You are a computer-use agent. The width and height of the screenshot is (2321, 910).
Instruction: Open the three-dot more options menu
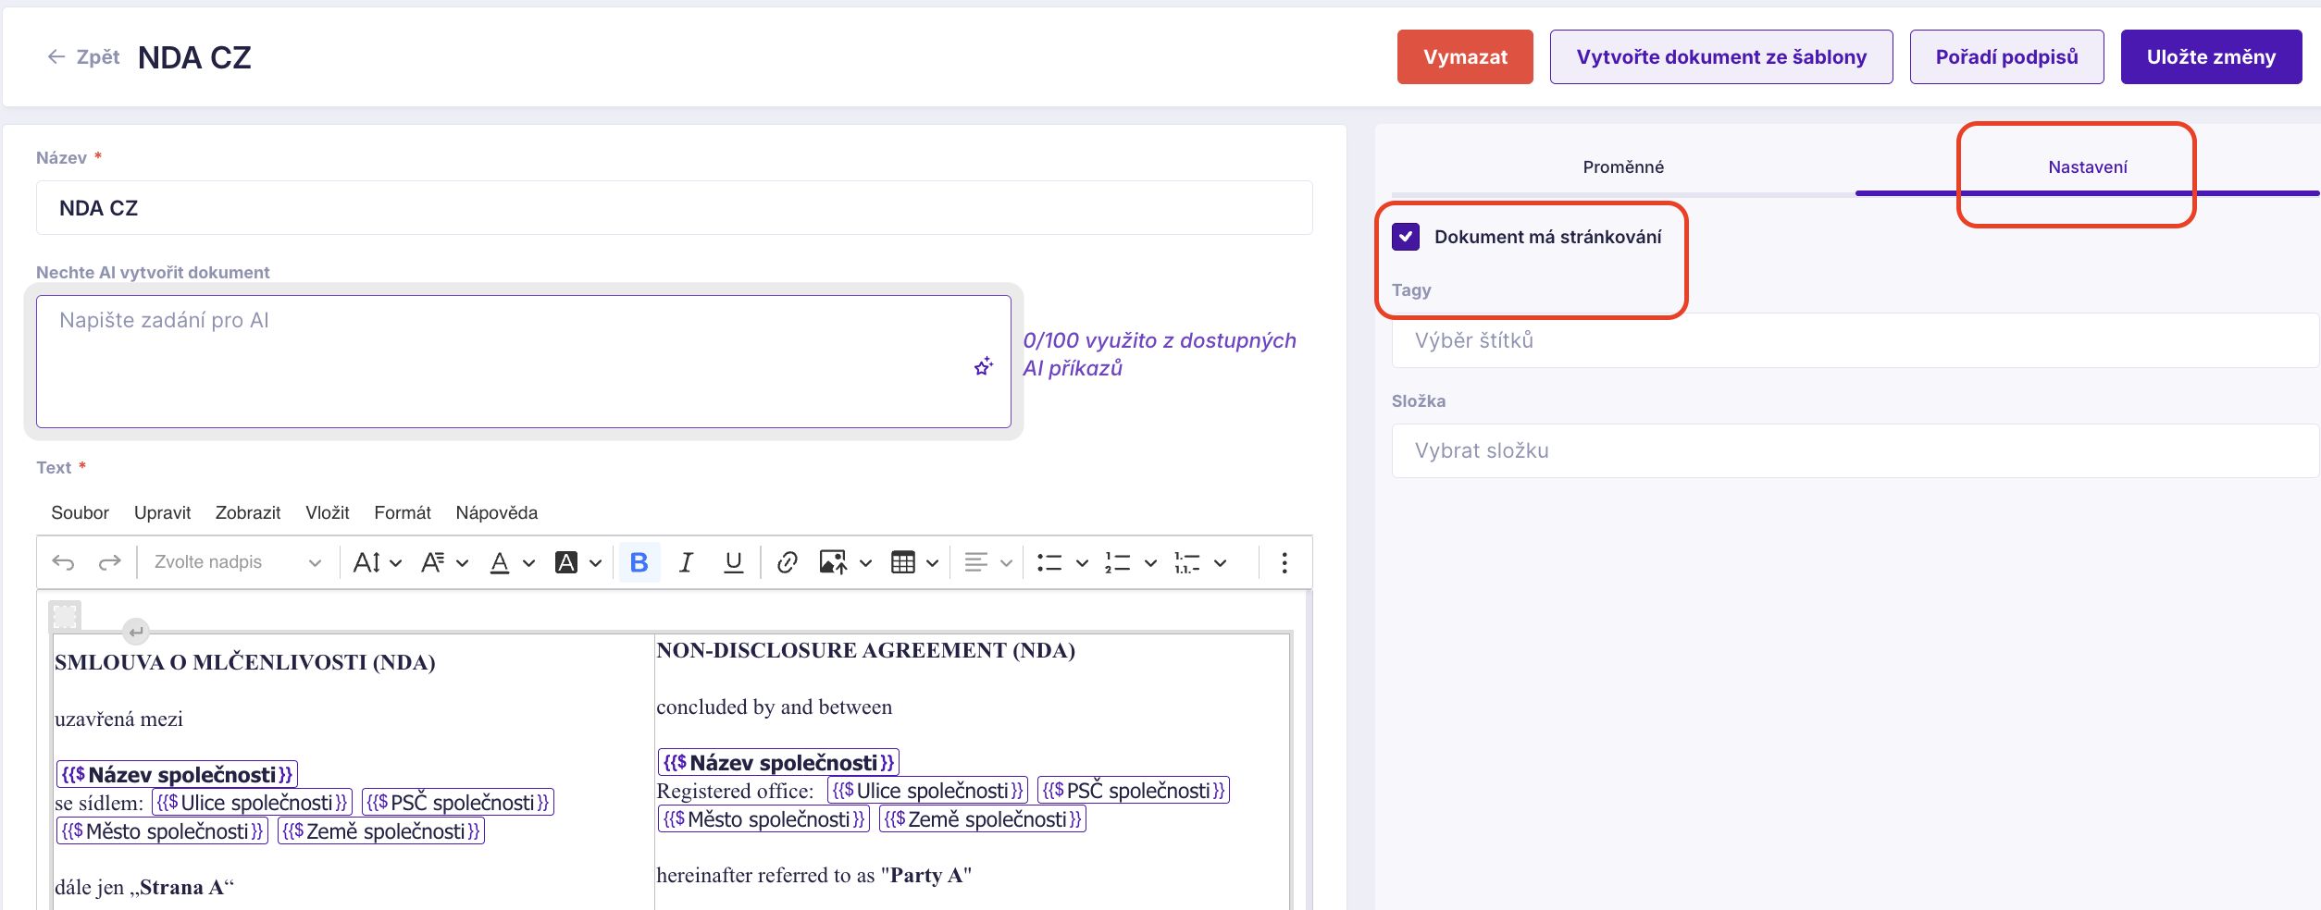[x=1284, y=562]
